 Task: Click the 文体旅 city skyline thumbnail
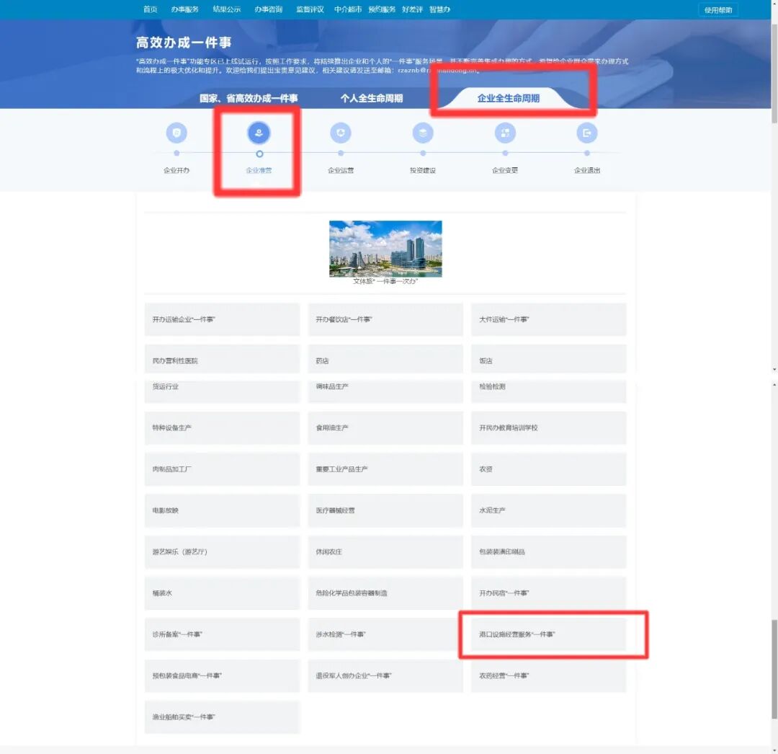[x=385, y=249]
